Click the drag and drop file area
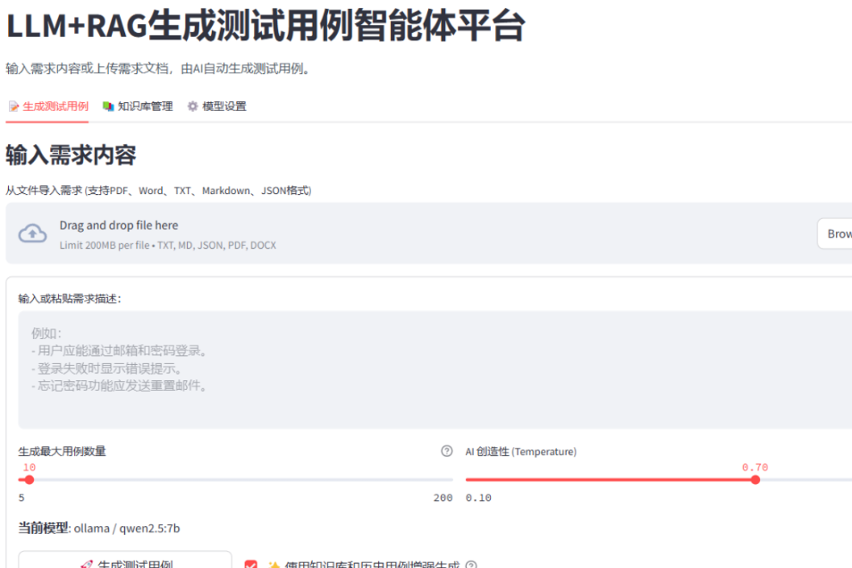 pyautogui.click(x=429, y=233)
